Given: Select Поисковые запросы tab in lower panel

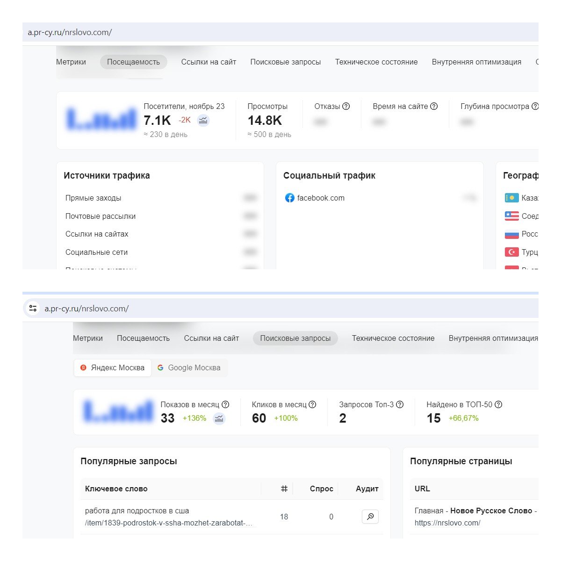Looking at the screenshot, I should pyautogui.click(x=295, y=338).
